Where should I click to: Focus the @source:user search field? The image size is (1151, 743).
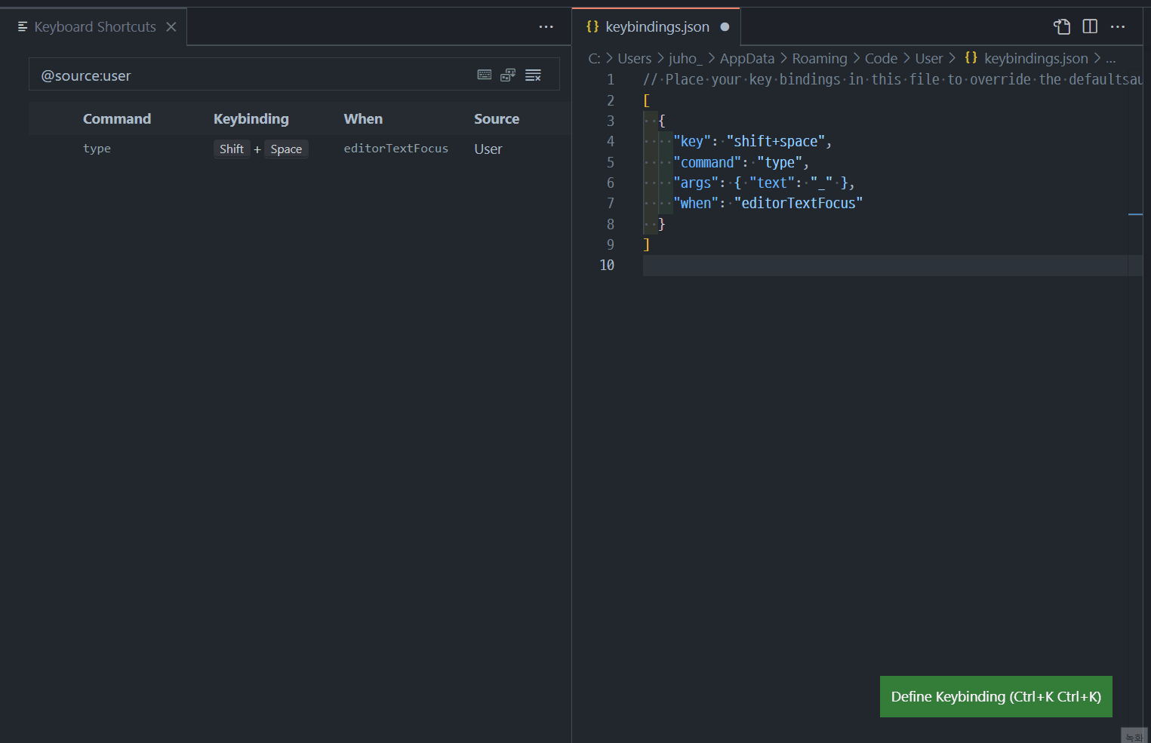[x=249, y=75]
